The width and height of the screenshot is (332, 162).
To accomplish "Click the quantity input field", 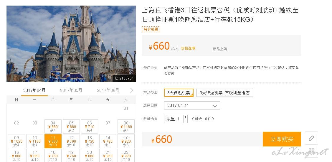I will click(x=174, y=119).
